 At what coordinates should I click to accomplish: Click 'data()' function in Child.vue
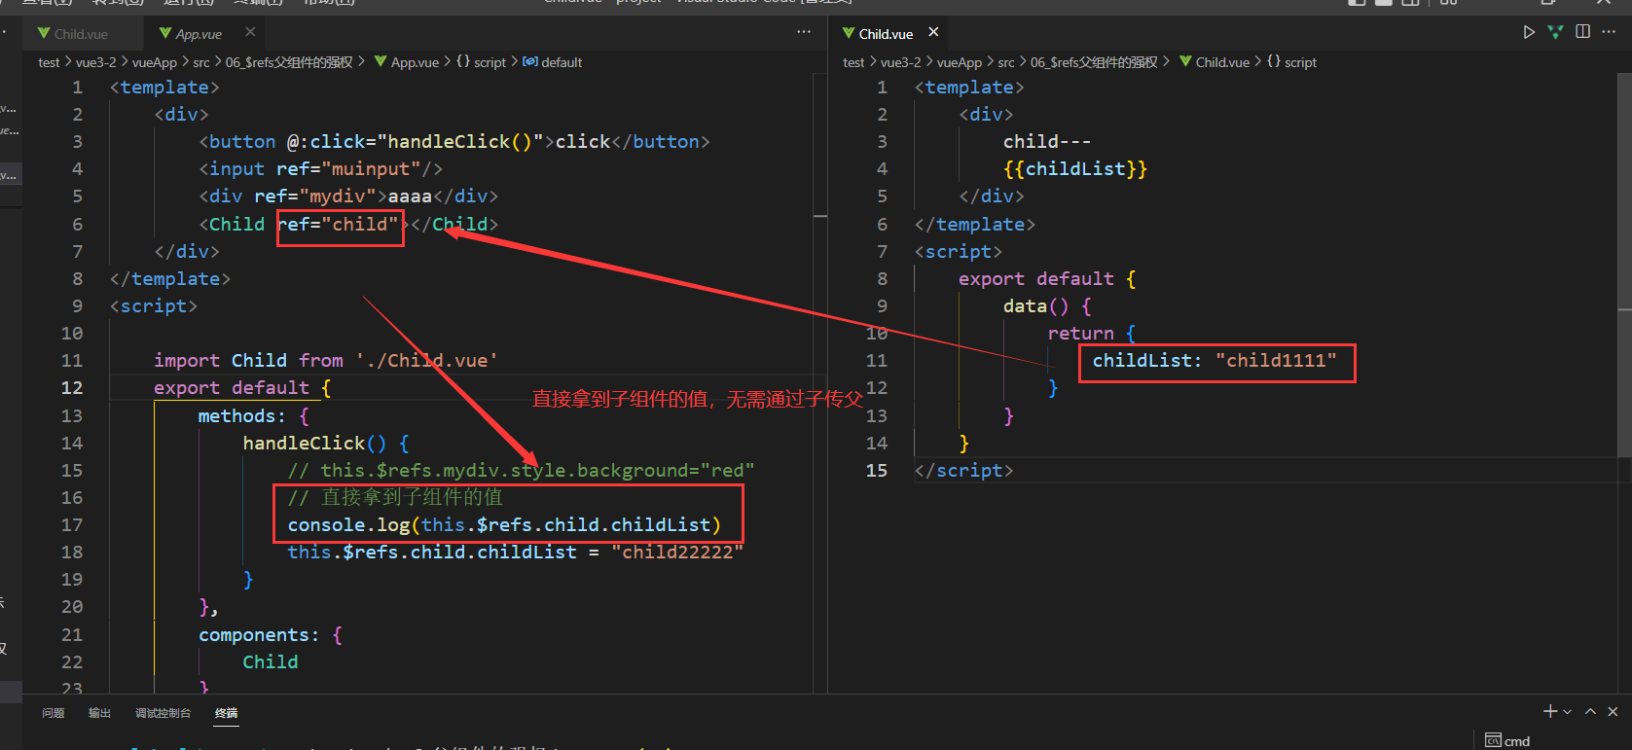pos(1036,305)
